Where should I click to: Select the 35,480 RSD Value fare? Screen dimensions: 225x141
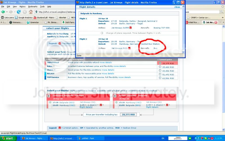[160, 67]
